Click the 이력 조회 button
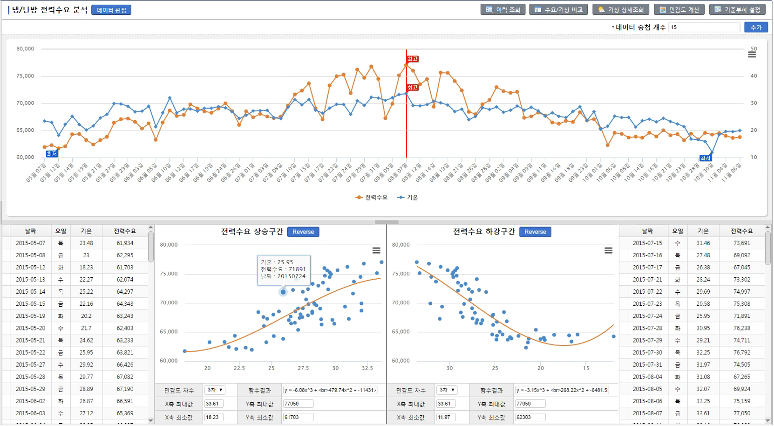774x426 pixels. [x=503, y=10]
